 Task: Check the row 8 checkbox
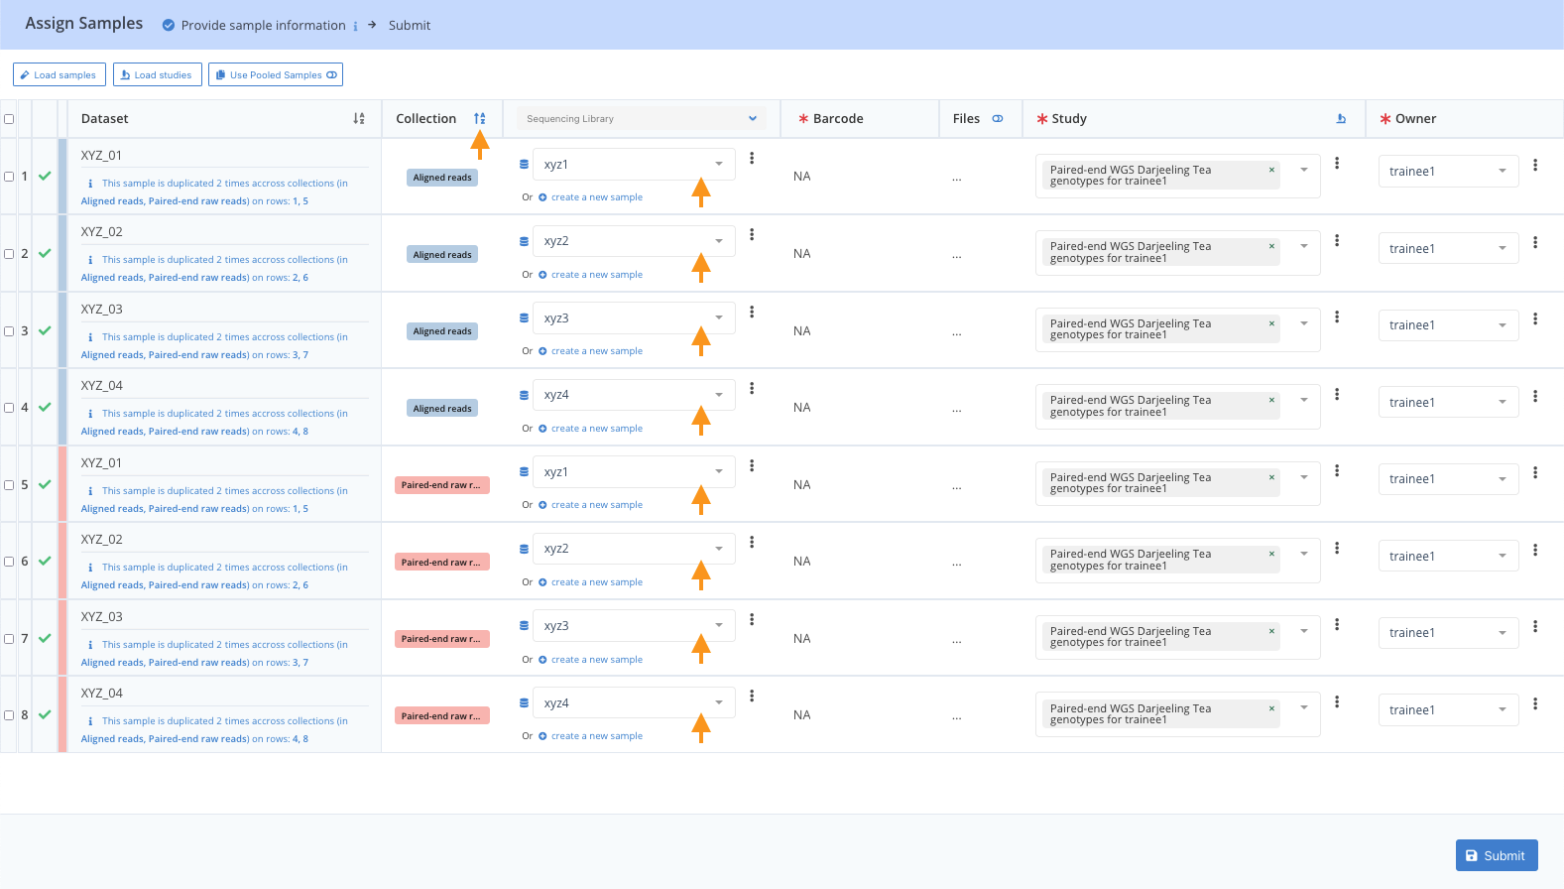(x=9, y=715)
